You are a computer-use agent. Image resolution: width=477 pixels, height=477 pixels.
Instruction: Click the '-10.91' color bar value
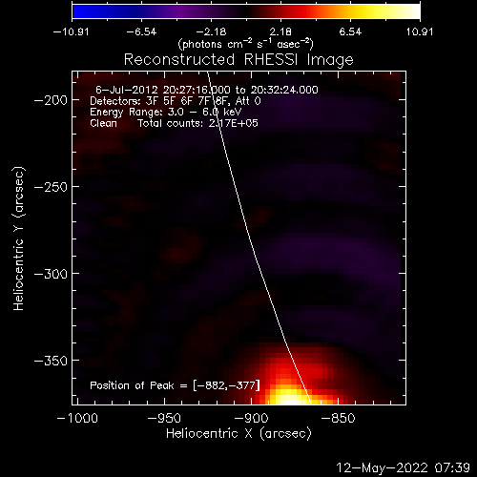(x=71, y=31)
